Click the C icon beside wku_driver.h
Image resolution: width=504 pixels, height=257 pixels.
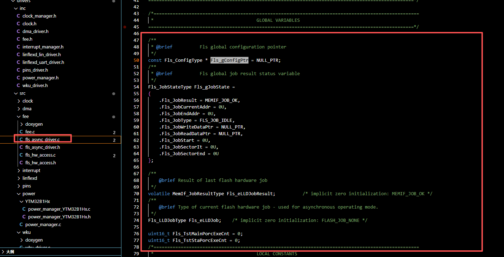tap(18, 86)
